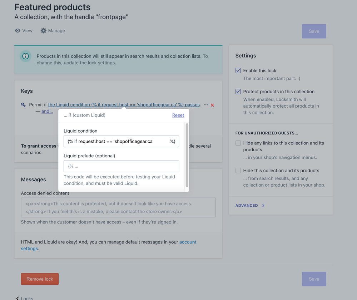
Task: Click the 'and...' link to add condition
Action: 47,111
